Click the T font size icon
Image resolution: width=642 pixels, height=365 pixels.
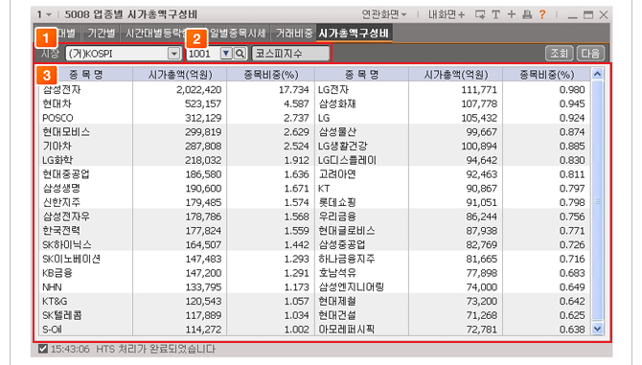coord(495,14)
